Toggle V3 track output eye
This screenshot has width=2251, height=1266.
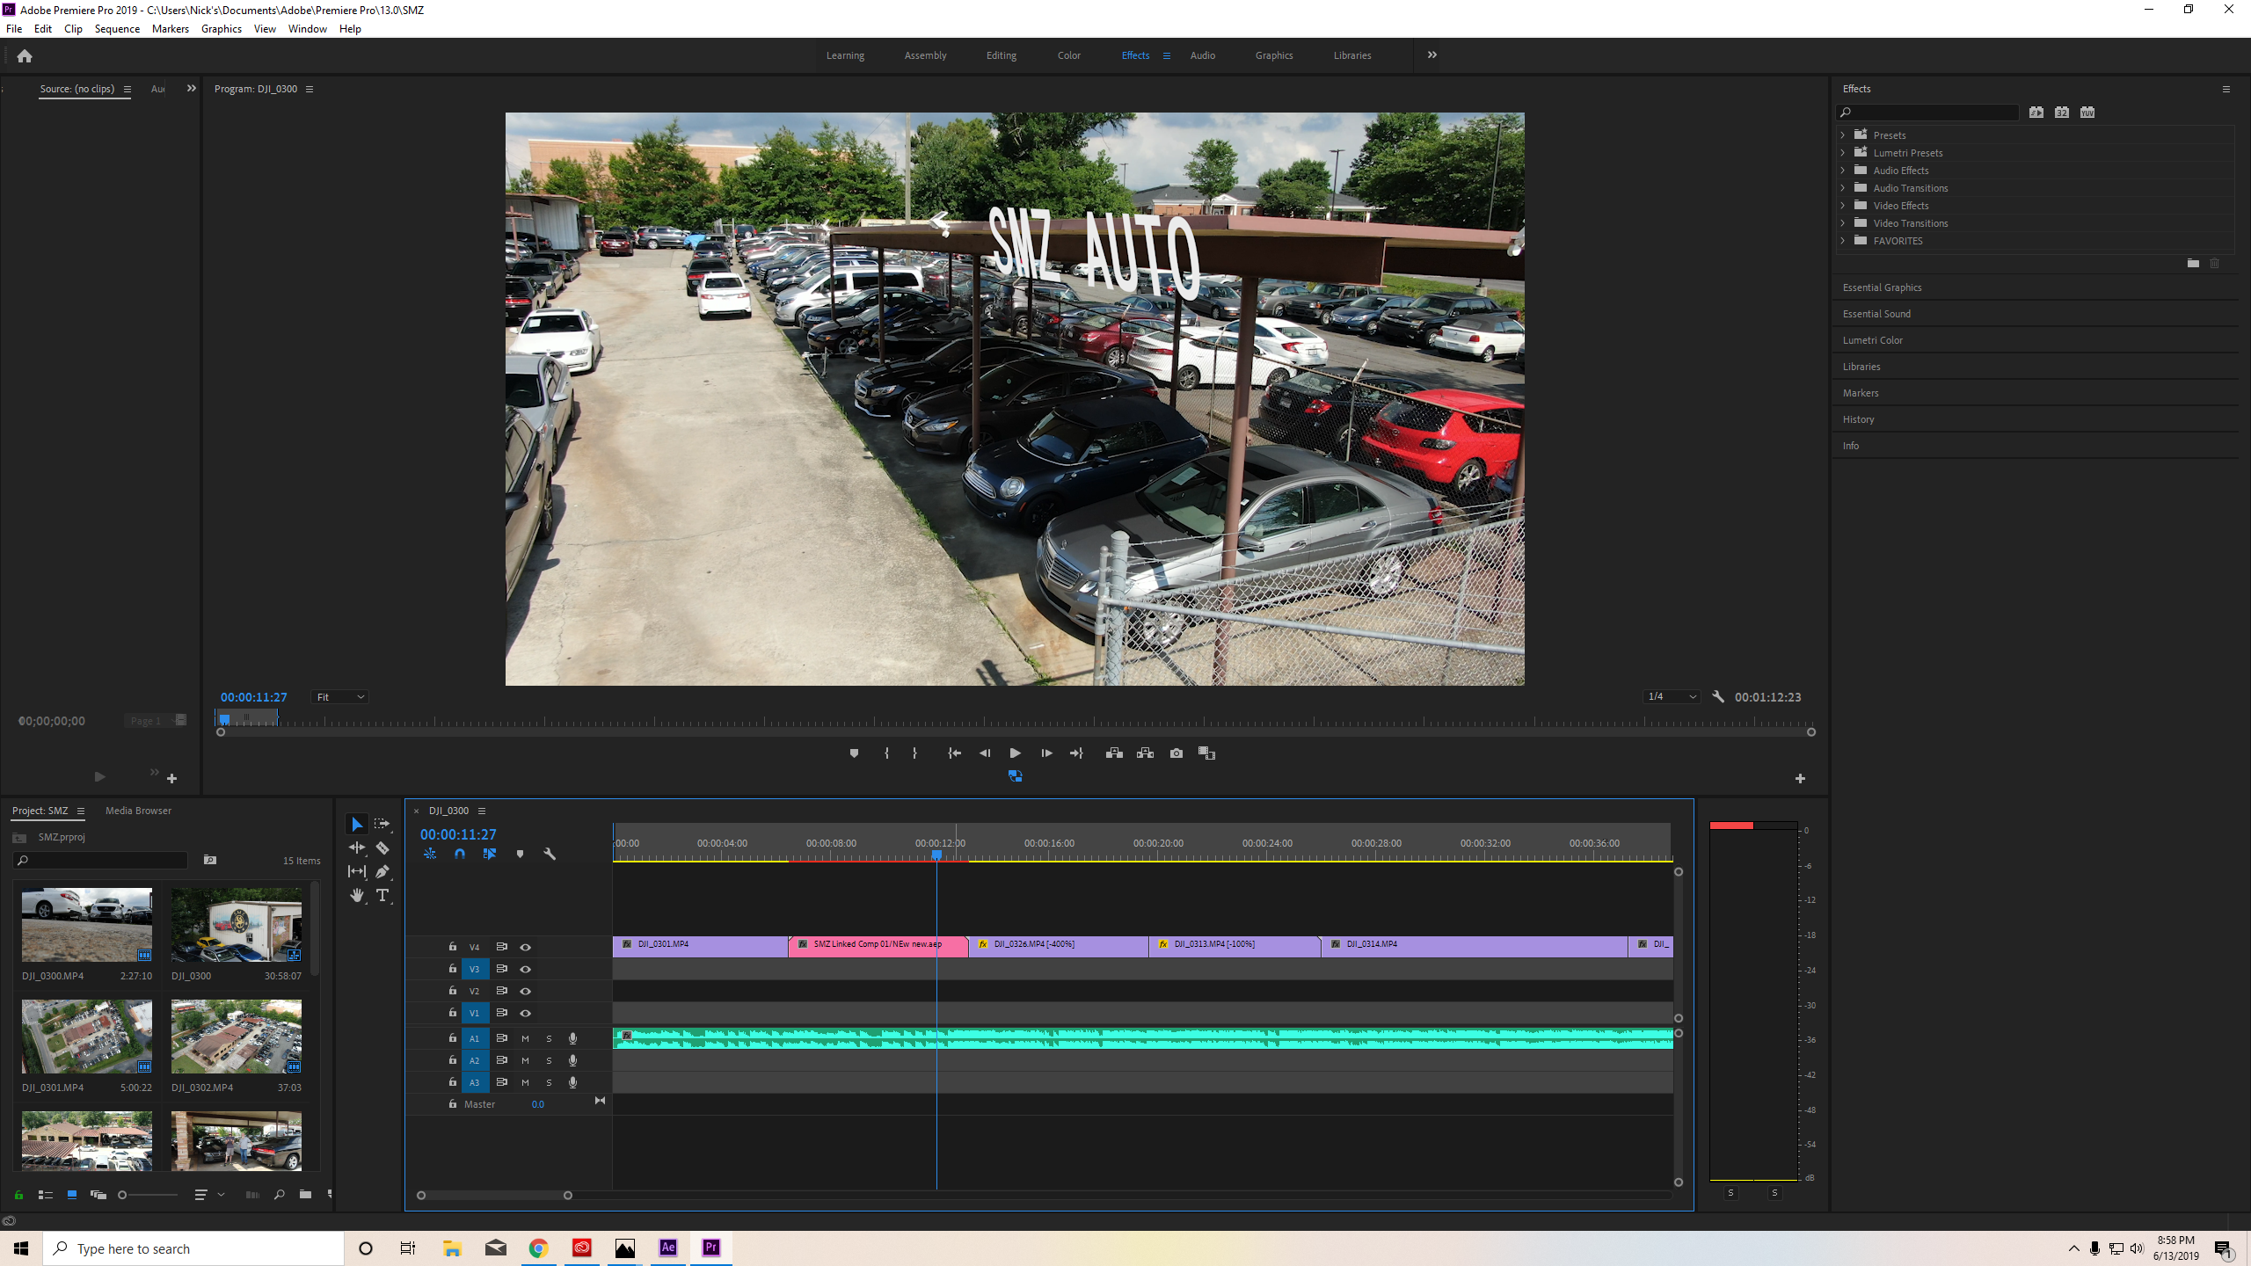pyautogui.click(x=526, y=969)
